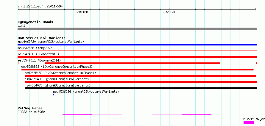Select the thin red nsv832636 variant line
265x126 pixels.
[x=137, y=51]
